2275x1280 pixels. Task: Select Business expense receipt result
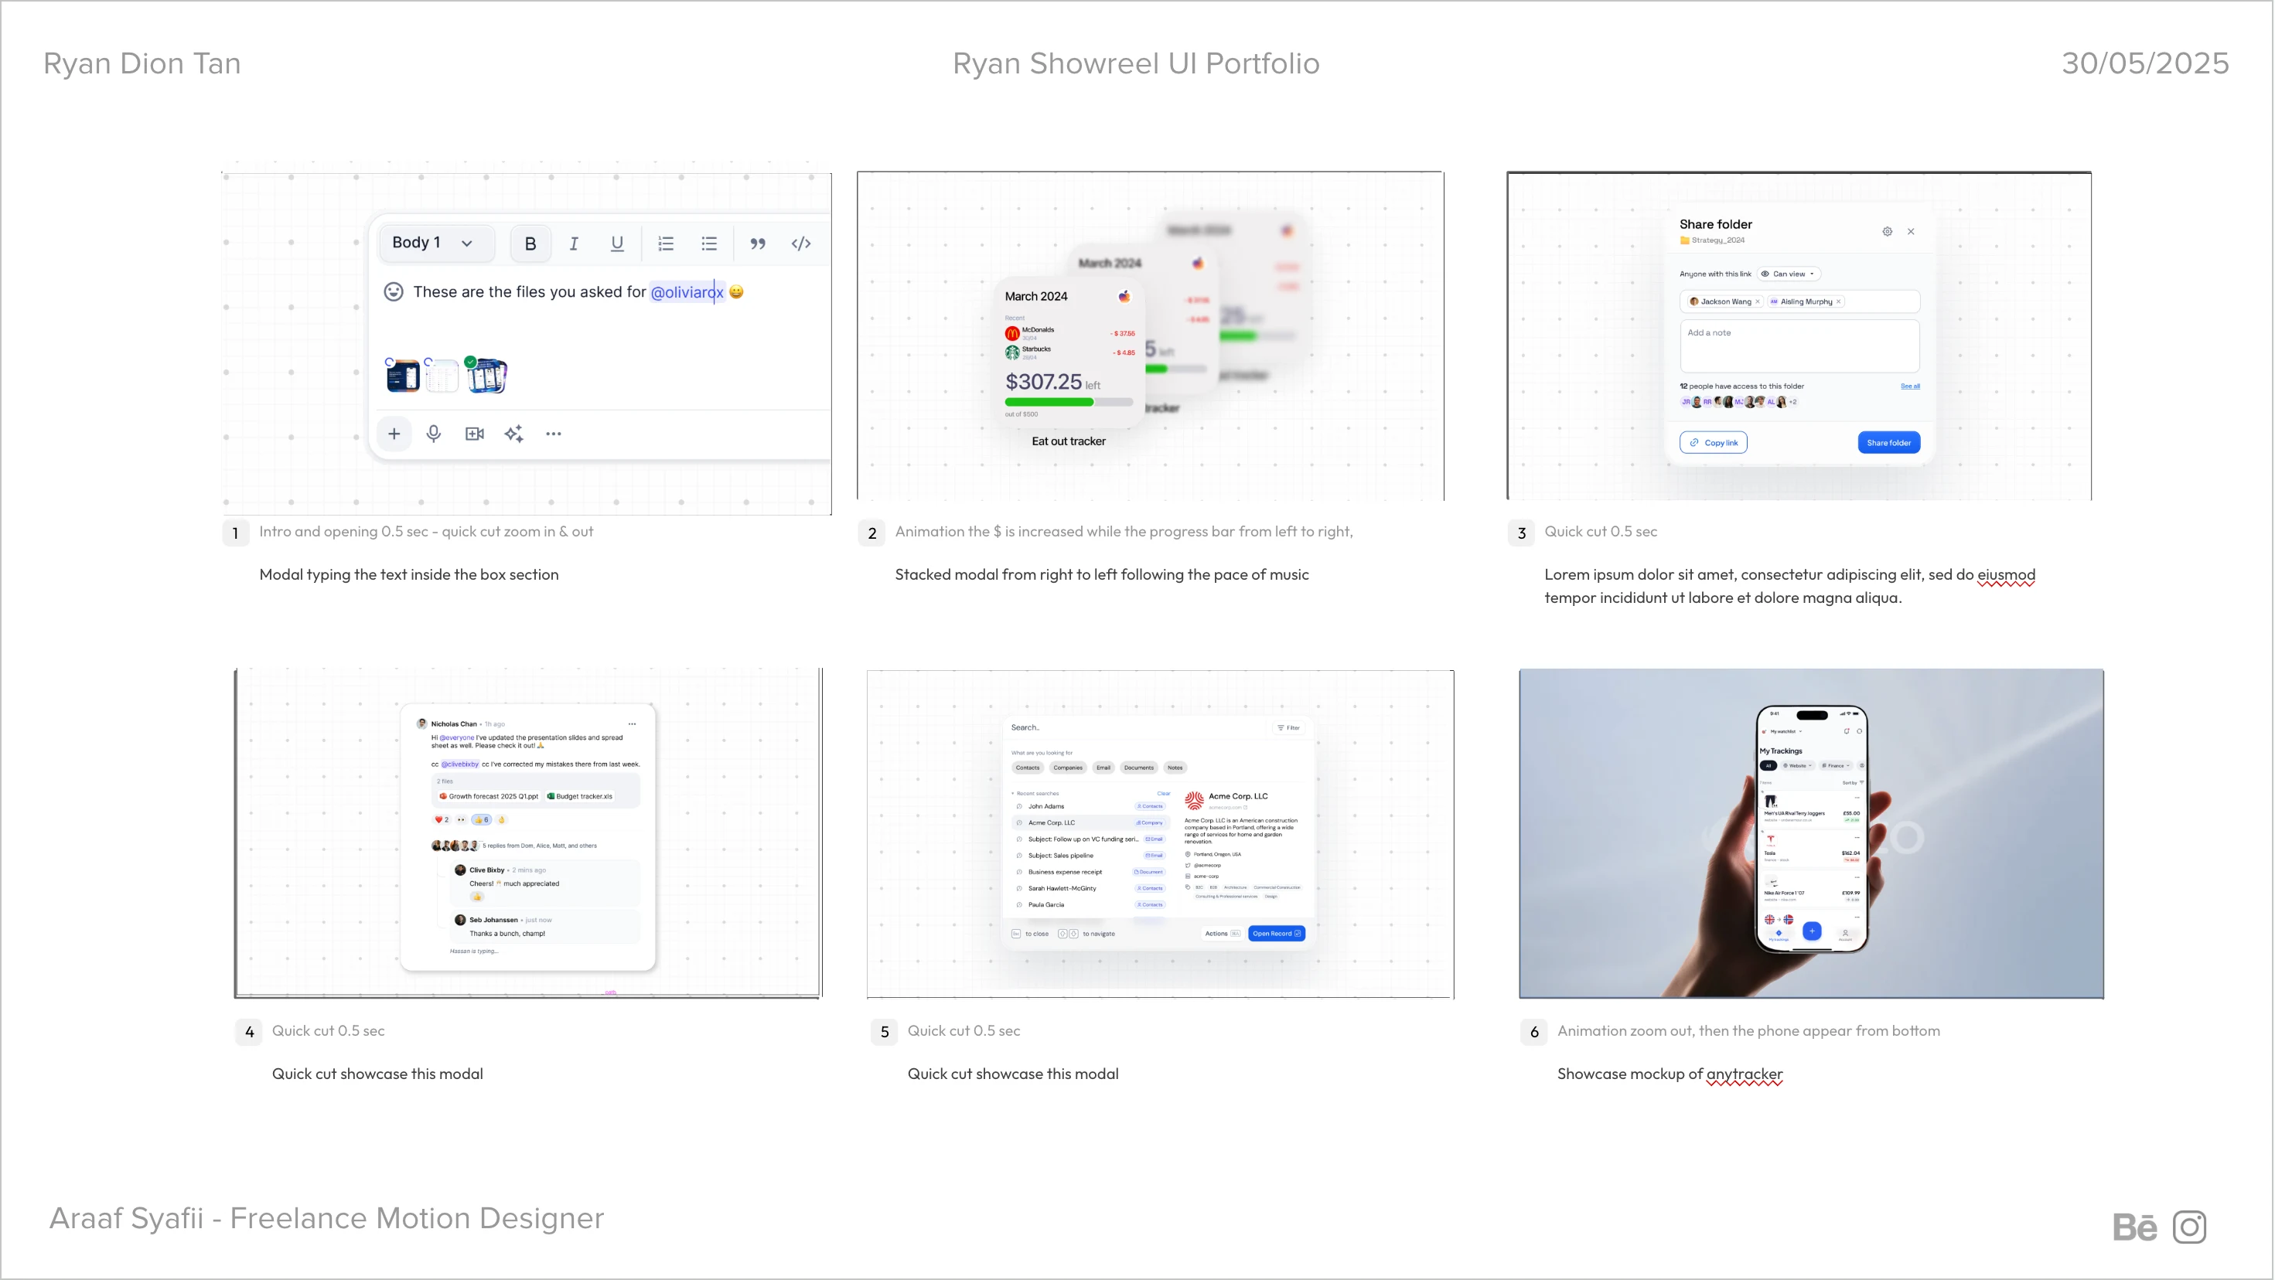point(1090,872)
